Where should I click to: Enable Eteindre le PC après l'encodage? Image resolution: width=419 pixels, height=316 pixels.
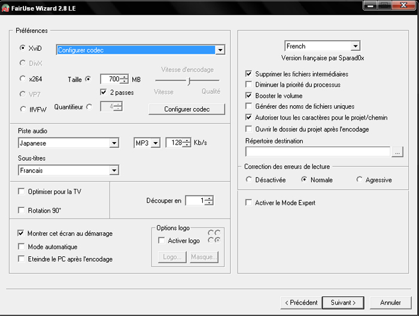click(x=22, y=259)
